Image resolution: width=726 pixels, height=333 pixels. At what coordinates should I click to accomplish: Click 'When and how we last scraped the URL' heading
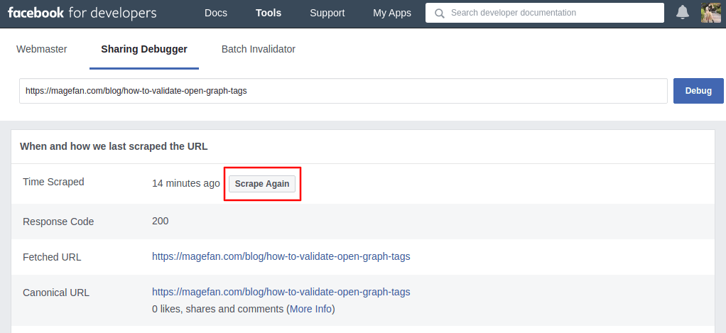(114, 146)
